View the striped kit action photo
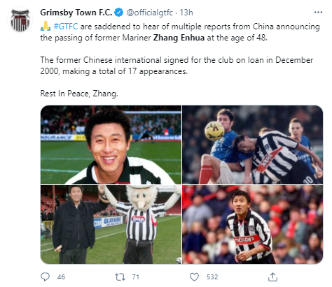Screen dimensions: 332x287 tap(253, 224)
